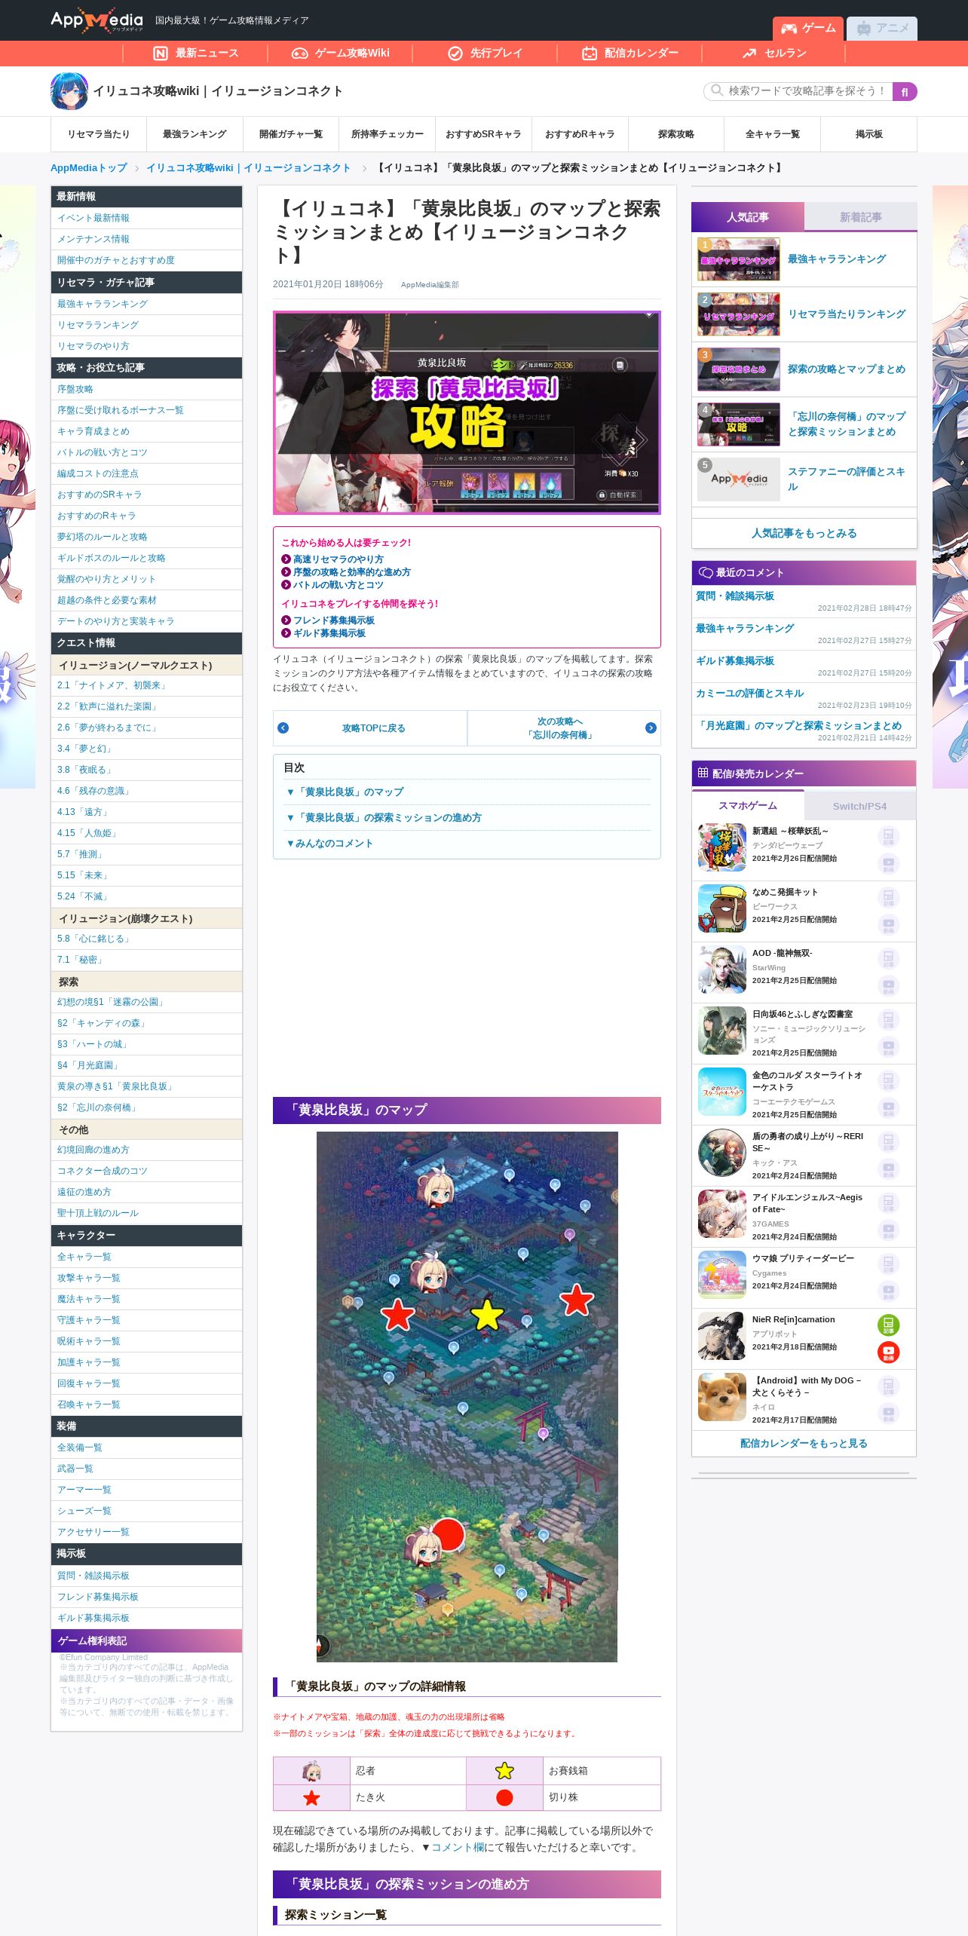The image size is (968, 1936).
Task: Click gray article icon for 新選組～桜華妖乱～
Action: (x=888, y=836)
